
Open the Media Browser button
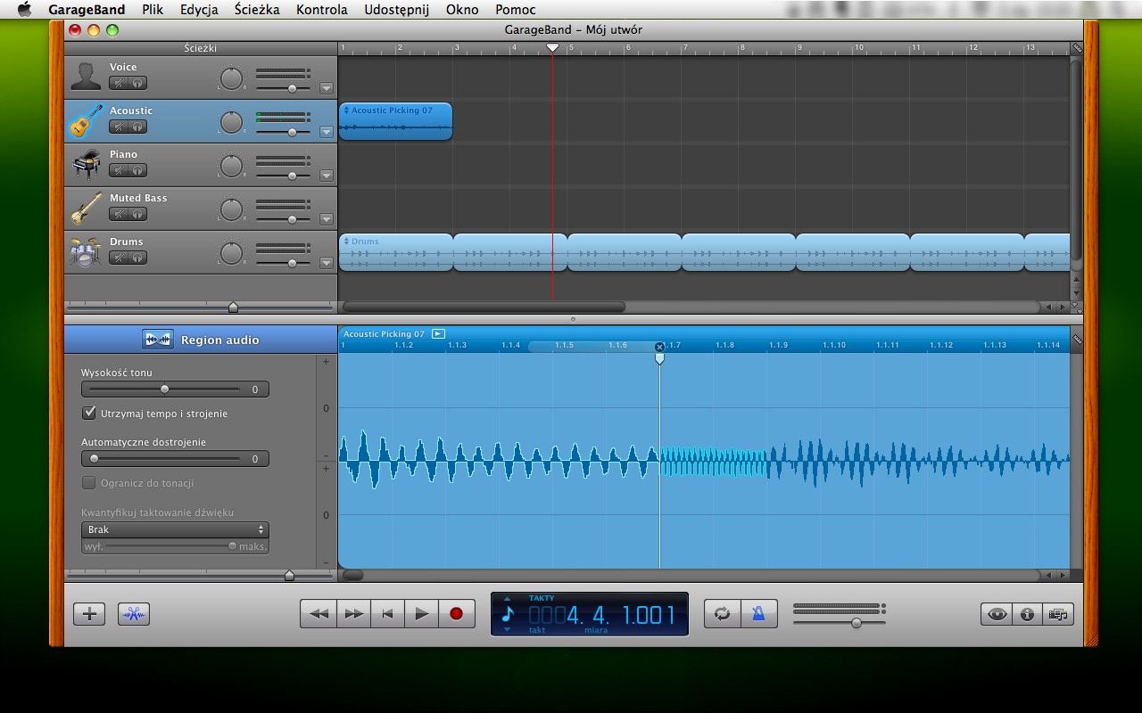[x=1058, y=614]
